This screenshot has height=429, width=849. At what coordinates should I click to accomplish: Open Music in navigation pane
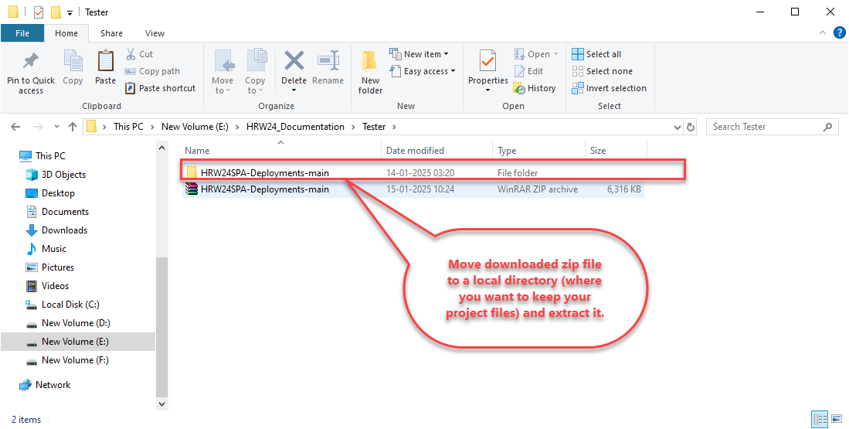point(46,249)
